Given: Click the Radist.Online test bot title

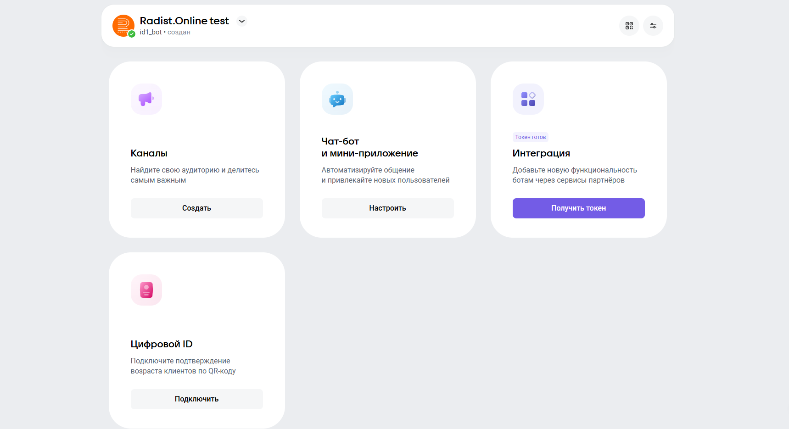Looking at the screenshot, I should coord(184,21).
